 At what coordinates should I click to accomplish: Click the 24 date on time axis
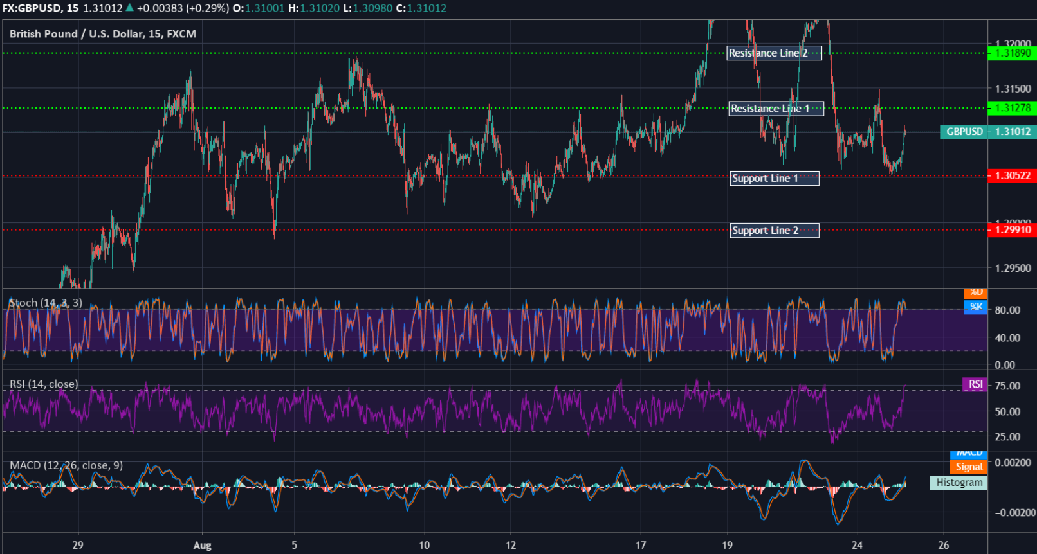[x=857, y=545]
